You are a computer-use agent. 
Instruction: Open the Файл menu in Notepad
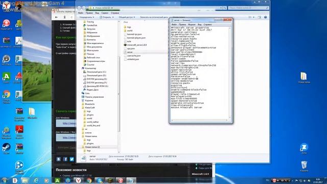point(174,25)
